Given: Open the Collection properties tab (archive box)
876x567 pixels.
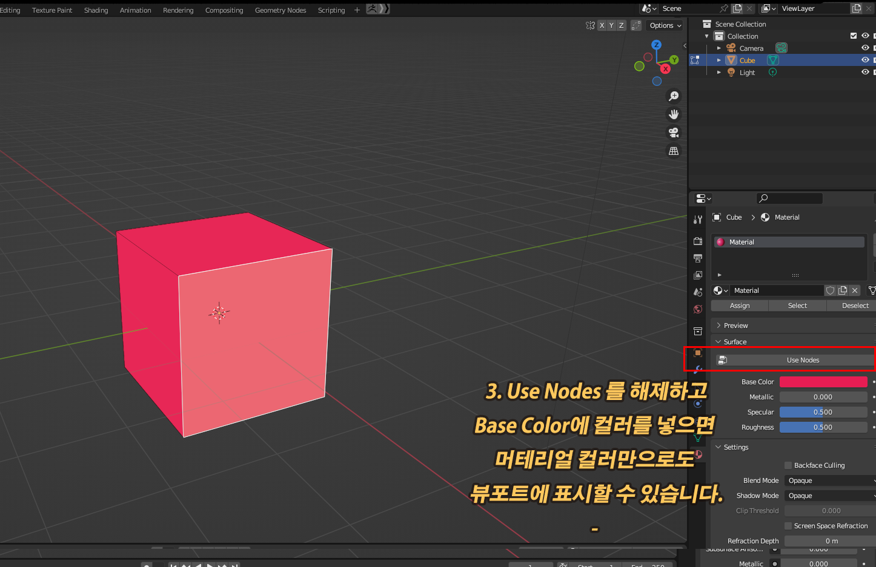Looking at the screenshot, I should coord(698,331).
